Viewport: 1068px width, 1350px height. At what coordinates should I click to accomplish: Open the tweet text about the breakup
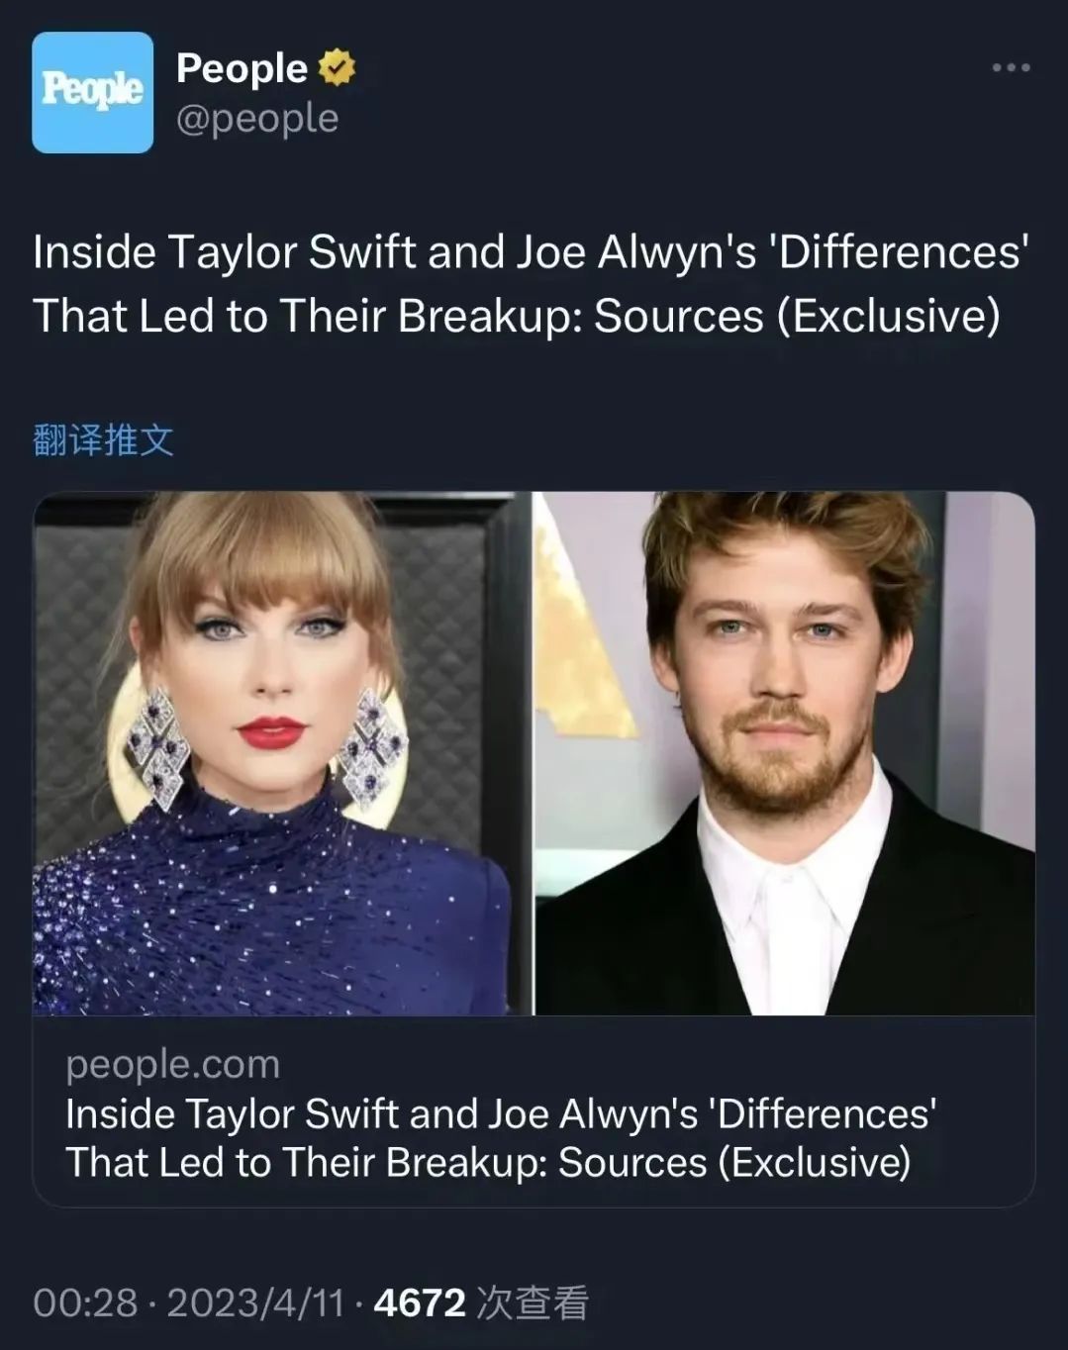[531, 284]
